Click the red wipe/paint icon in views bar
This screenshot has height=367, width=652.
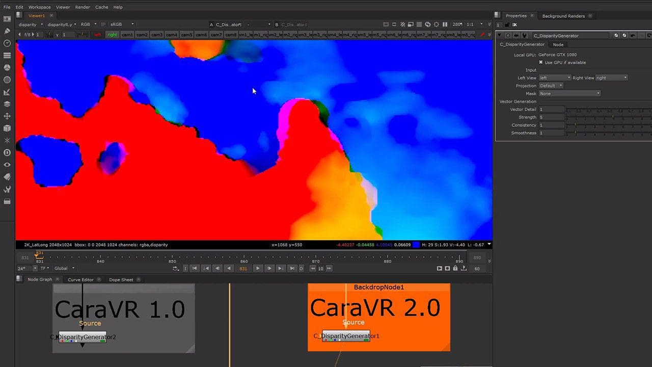(x=483, y=35)
